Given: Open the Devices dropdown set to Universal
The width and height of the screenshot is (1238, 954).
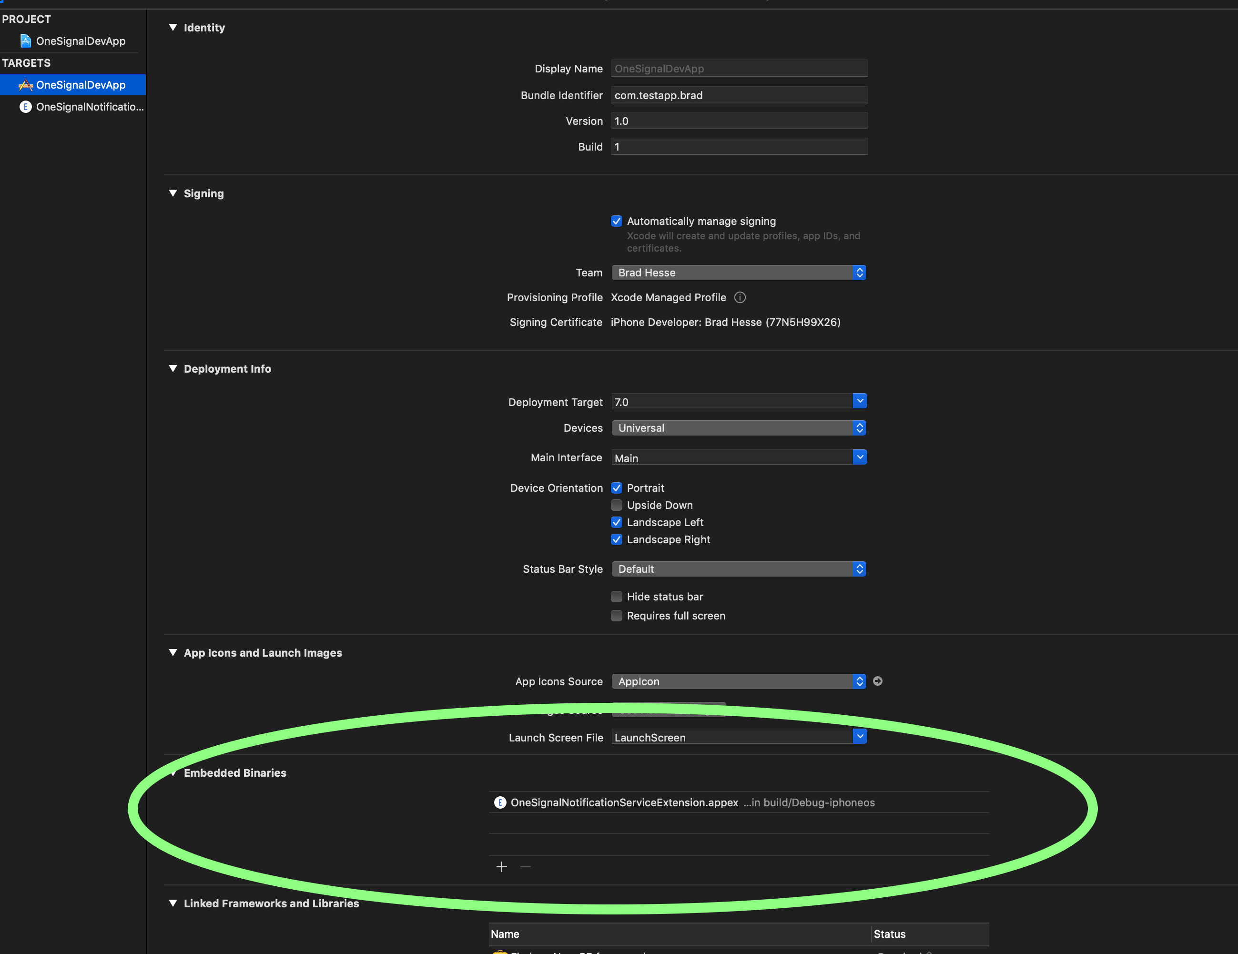Looking at the screenshot, I should (738, 428).
